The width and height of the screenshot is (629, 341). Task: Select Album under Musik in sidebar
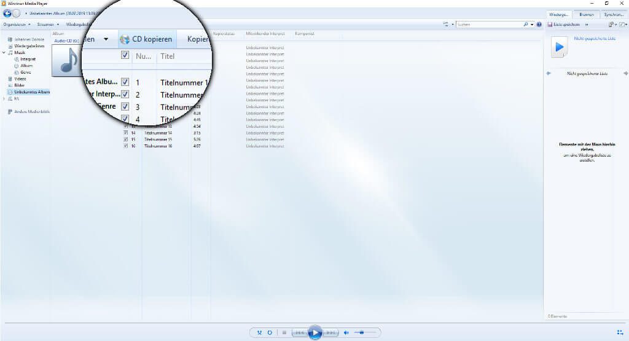tap(24, 66)
